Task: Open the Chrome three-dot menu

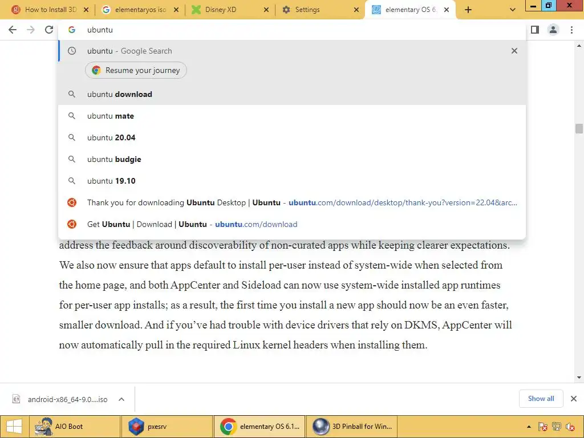Action: (x=571, y=30)
